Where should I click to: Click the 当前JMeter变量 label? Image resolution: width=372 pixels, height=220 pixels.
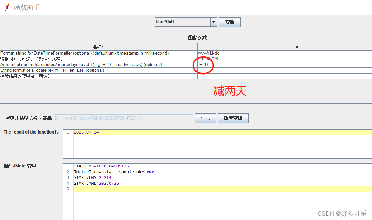[20, 166]
